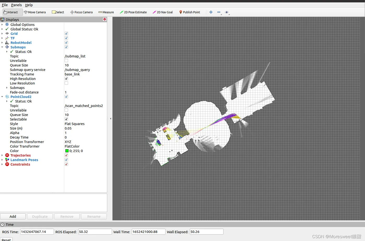This screenshot has width=365, height=241.
Task: Enable Low Resolution option
Action: pyautogui.click(x=66, y=83)
